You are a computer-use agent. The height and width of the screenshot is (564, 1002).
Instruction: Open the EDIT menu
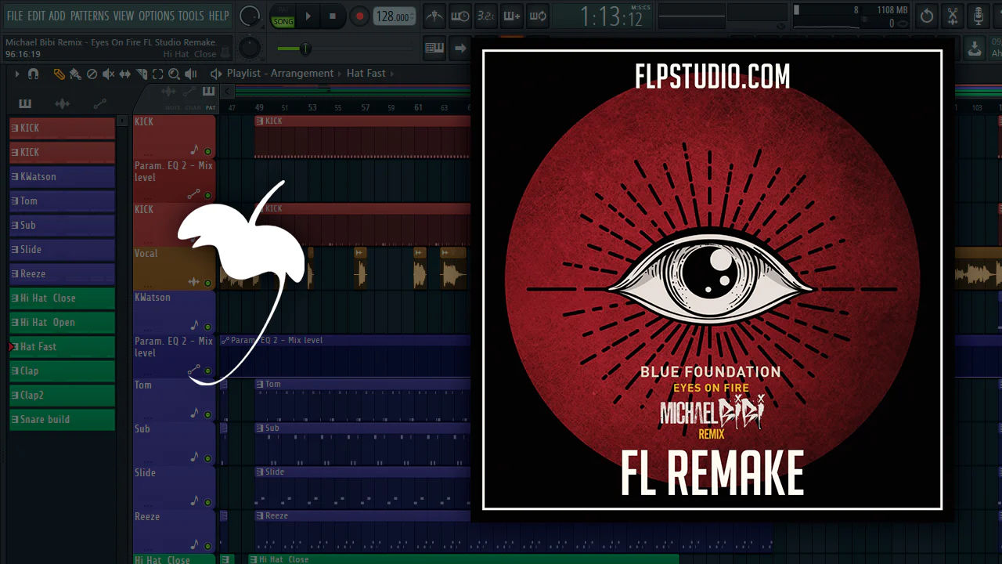[x=36, y=16]
